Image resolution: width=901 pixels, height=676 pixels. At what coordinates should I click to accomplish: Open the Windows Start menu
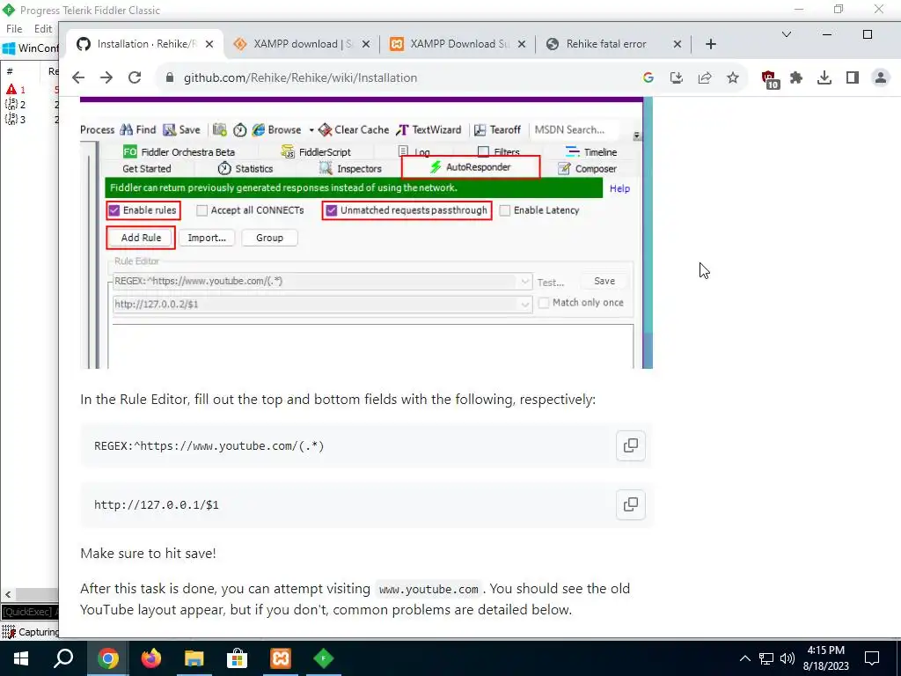click(x=21, y=658)
